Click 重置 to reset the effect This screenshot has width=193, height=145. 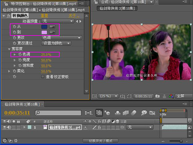pyautogui.click(x=44, y=16)
